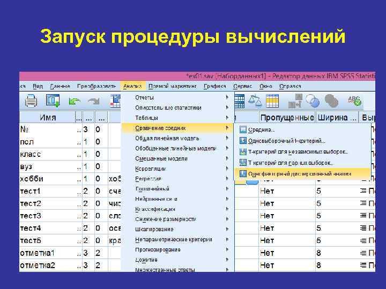Image resolution: width=386 pixels, height=289 pixels.
Task: Choose Однофакторный дисперсионный анализ
Action: click(302, 173)
